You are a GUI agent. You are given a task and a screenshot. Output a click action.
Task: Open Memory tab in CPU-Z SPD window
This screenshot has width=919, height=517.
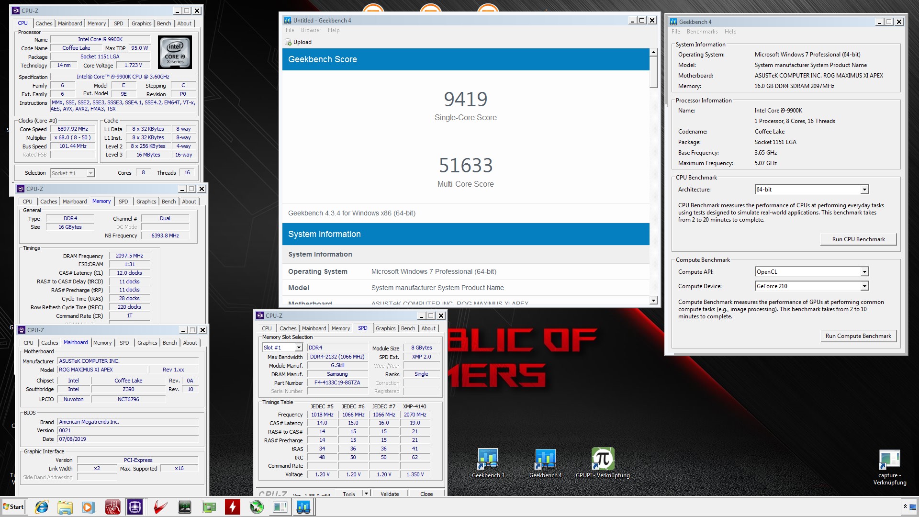pyautogui.click(x=341, y=328)
